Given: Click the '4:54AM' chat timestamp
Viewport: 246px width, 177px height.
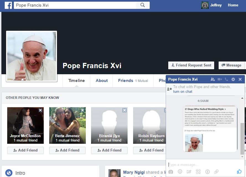Looking at the screenshot, I should (203, 101).
